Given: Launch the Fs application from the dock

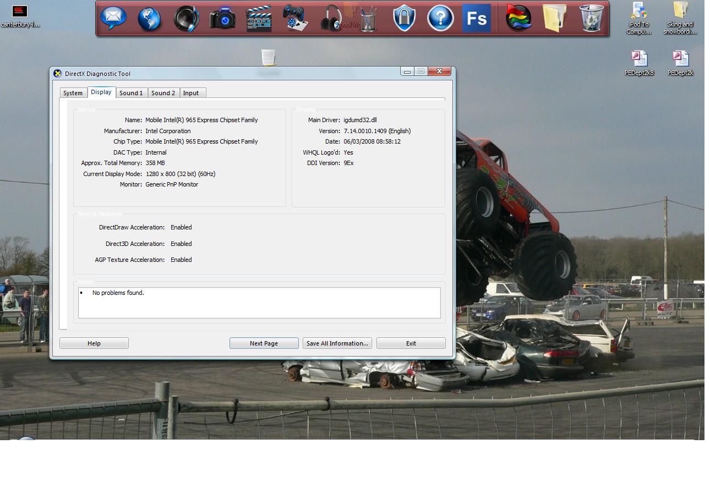Looking at the screenshot, I should [477, 19].
